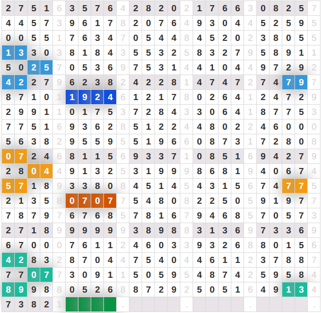Click the last green empty cell in bottom row
Screen dimensions: 321x313
point(110,304)
